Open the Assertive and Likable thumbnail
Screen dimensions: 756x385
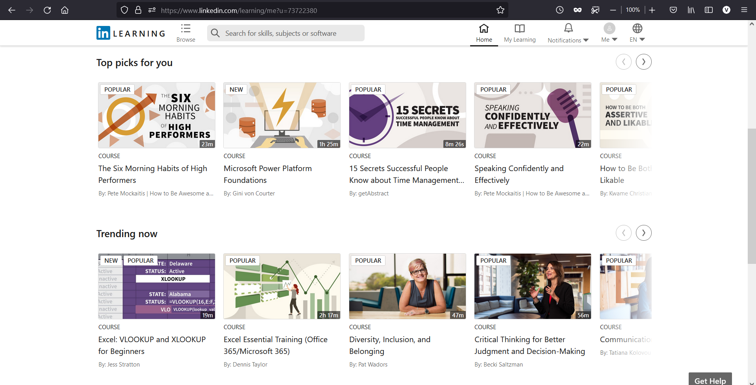(626, 115)
